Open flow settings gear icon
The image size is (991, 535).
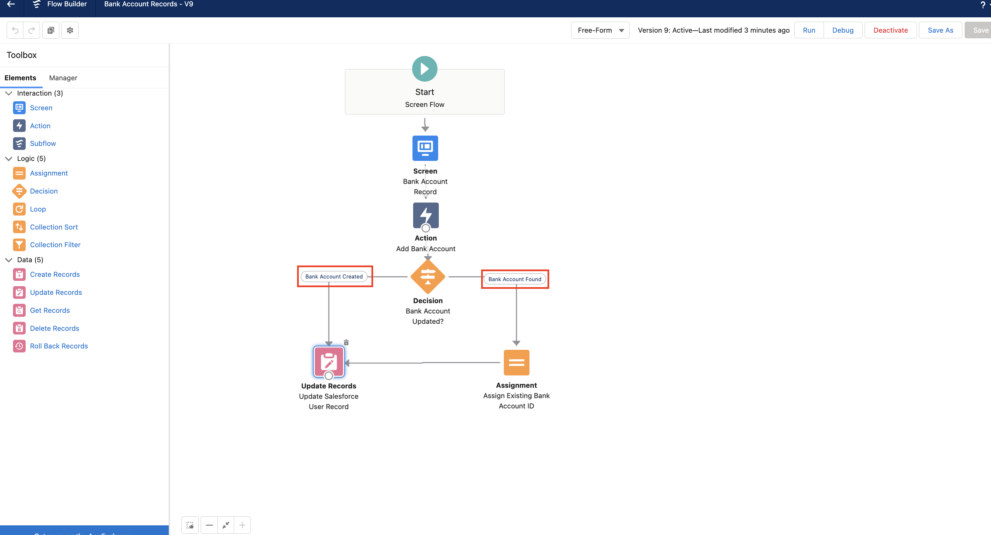[70, 30]
